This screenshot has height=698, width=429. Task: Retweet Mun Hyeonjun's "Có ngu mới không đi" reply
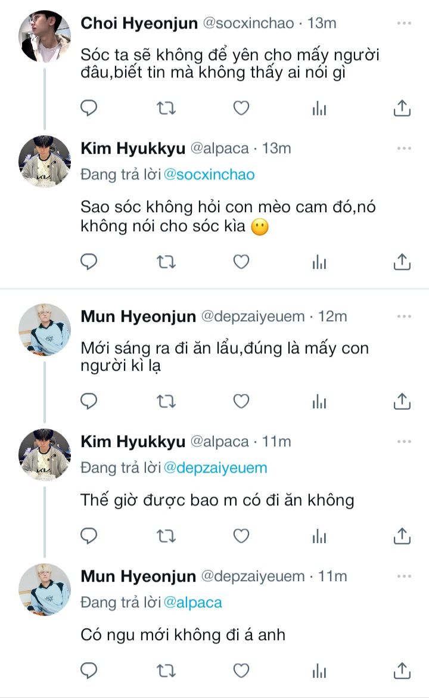point(165,671)
